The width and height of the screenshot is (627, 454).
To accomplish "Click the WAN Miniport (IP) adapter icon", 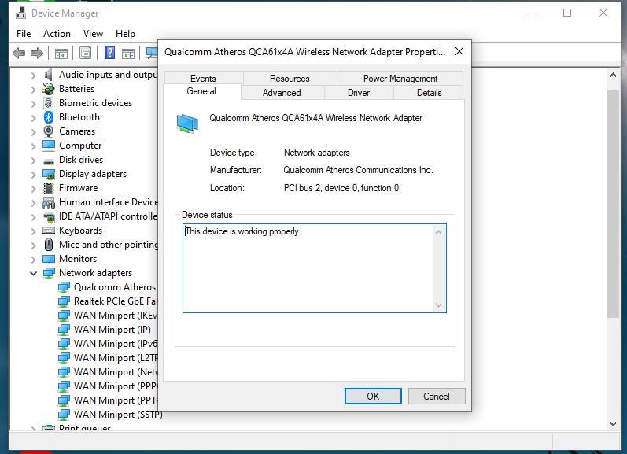I will point(64,330).
